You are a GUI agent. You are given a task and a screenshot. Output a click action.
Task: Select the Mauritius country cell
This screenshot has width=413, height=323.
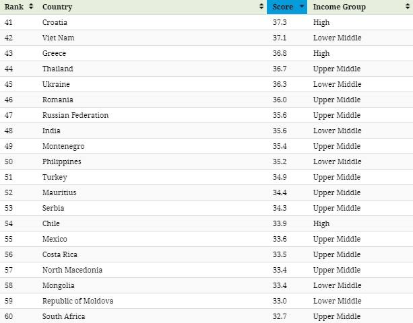(59, 193)
